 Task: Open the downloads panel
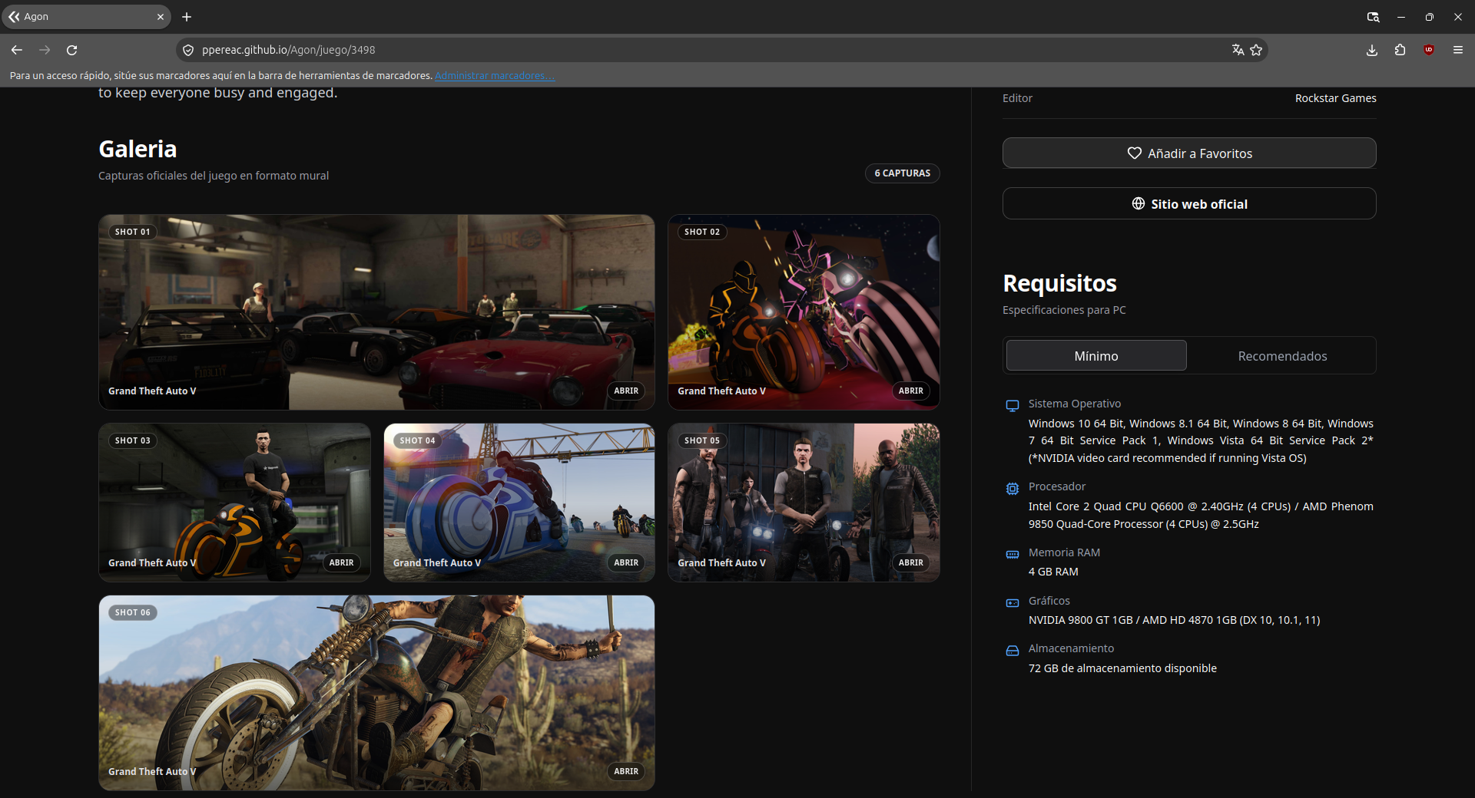click(x=1372, y=50)
